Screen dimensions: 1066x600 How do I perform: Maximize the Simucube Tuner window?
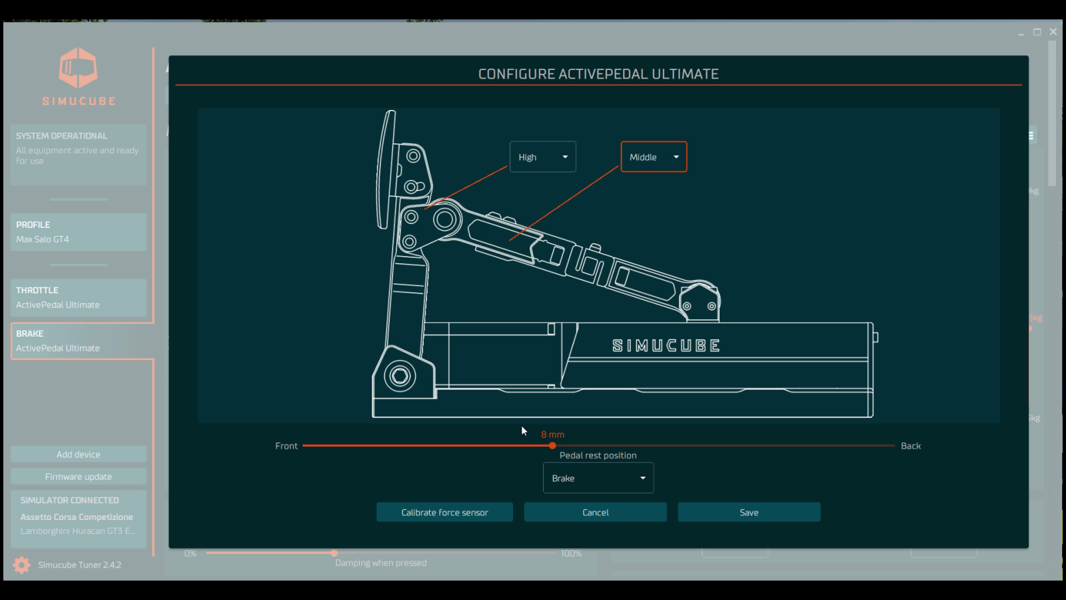pos(1037,32)
